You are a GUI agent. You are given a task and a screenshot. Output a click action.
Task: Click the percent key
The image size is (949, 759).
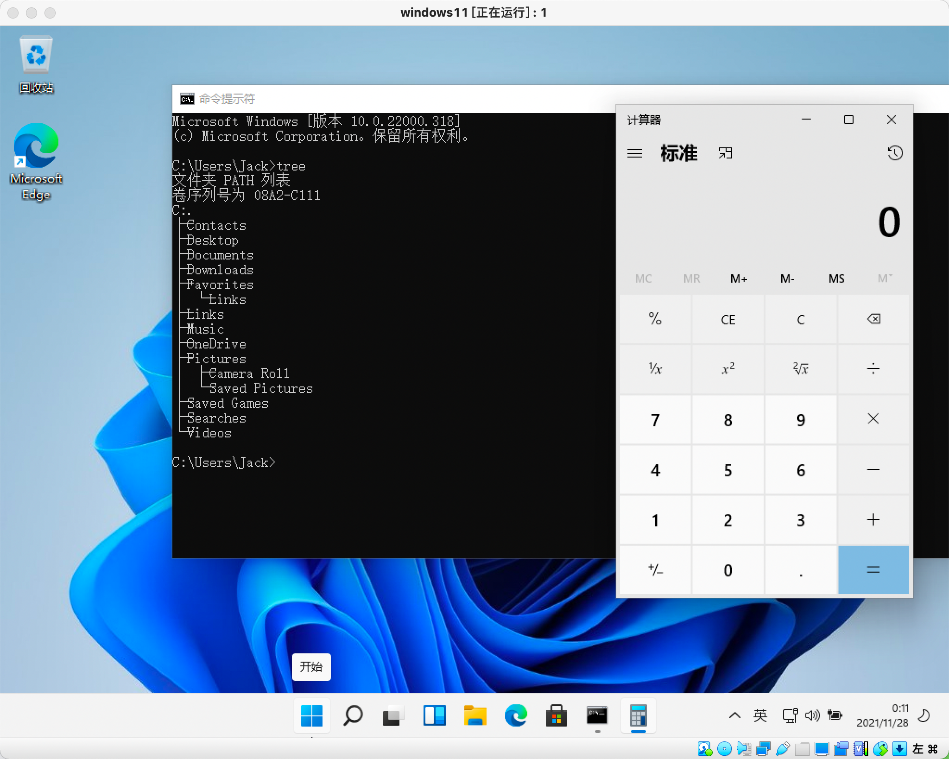click(655, 319)
